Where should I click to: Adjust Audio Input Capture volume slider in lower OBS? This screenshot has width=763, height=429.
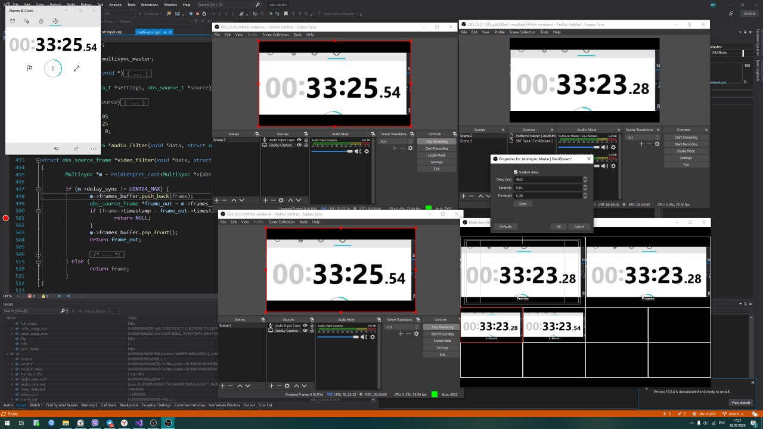(339, 337)
